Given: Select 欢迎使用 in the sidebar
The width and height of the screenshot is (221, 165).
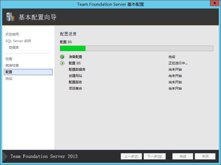Looking at the screenshot, I should (x=12, y=34).
